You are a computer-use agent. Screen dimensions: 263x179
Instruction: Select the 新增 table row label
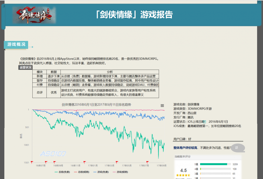tap(40, 76)
